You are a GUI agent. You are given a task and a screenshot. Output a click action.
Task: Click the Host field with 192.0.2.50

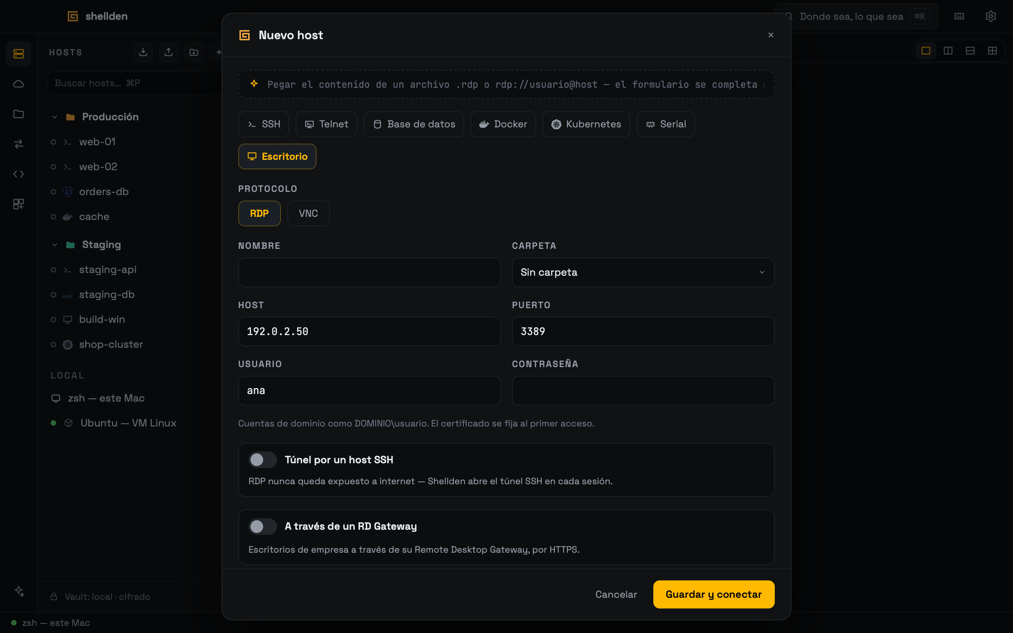click(x=369, y=331)
